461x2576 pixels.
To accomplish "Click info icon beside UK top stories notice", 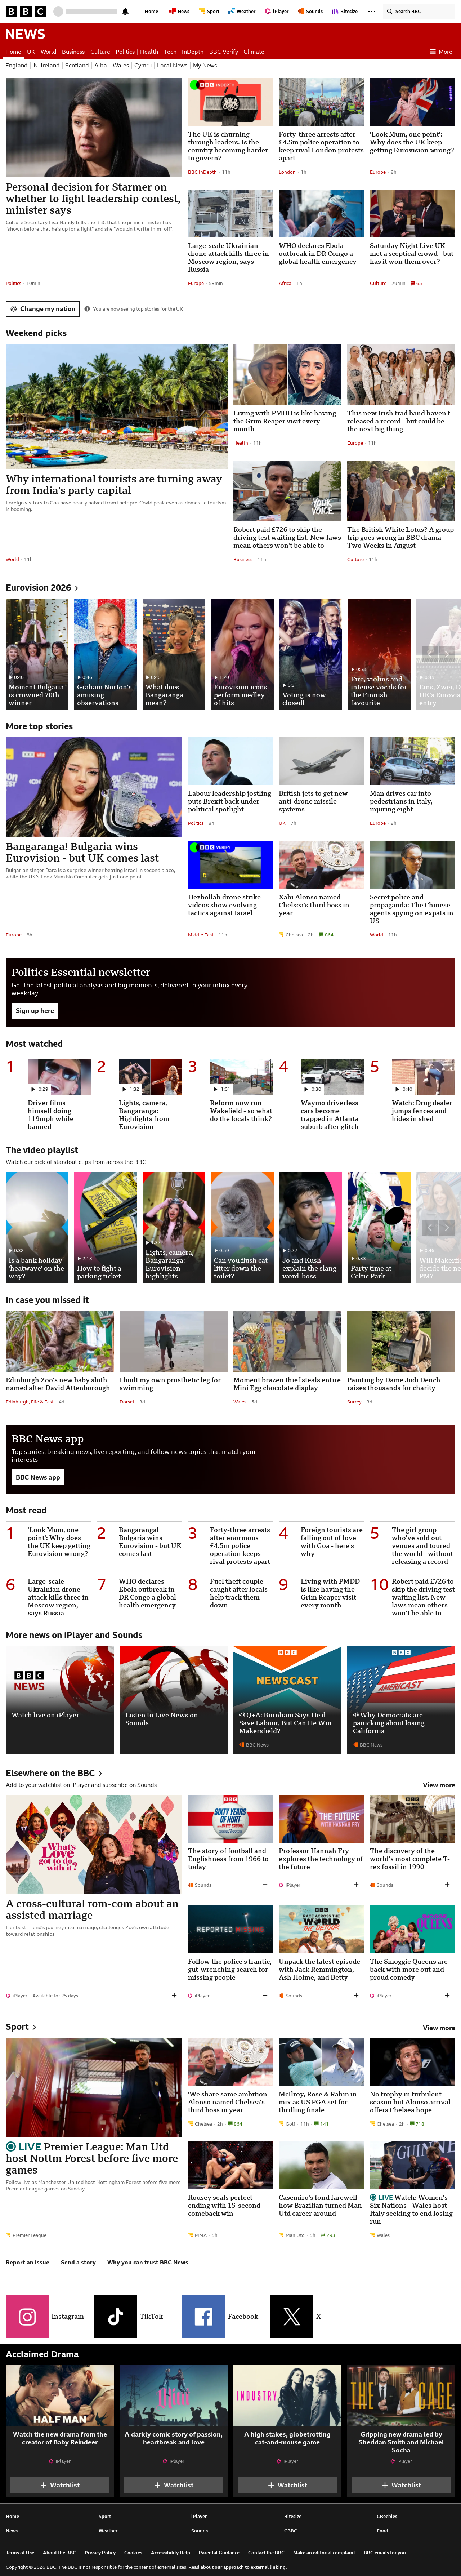I will (87, 309).
